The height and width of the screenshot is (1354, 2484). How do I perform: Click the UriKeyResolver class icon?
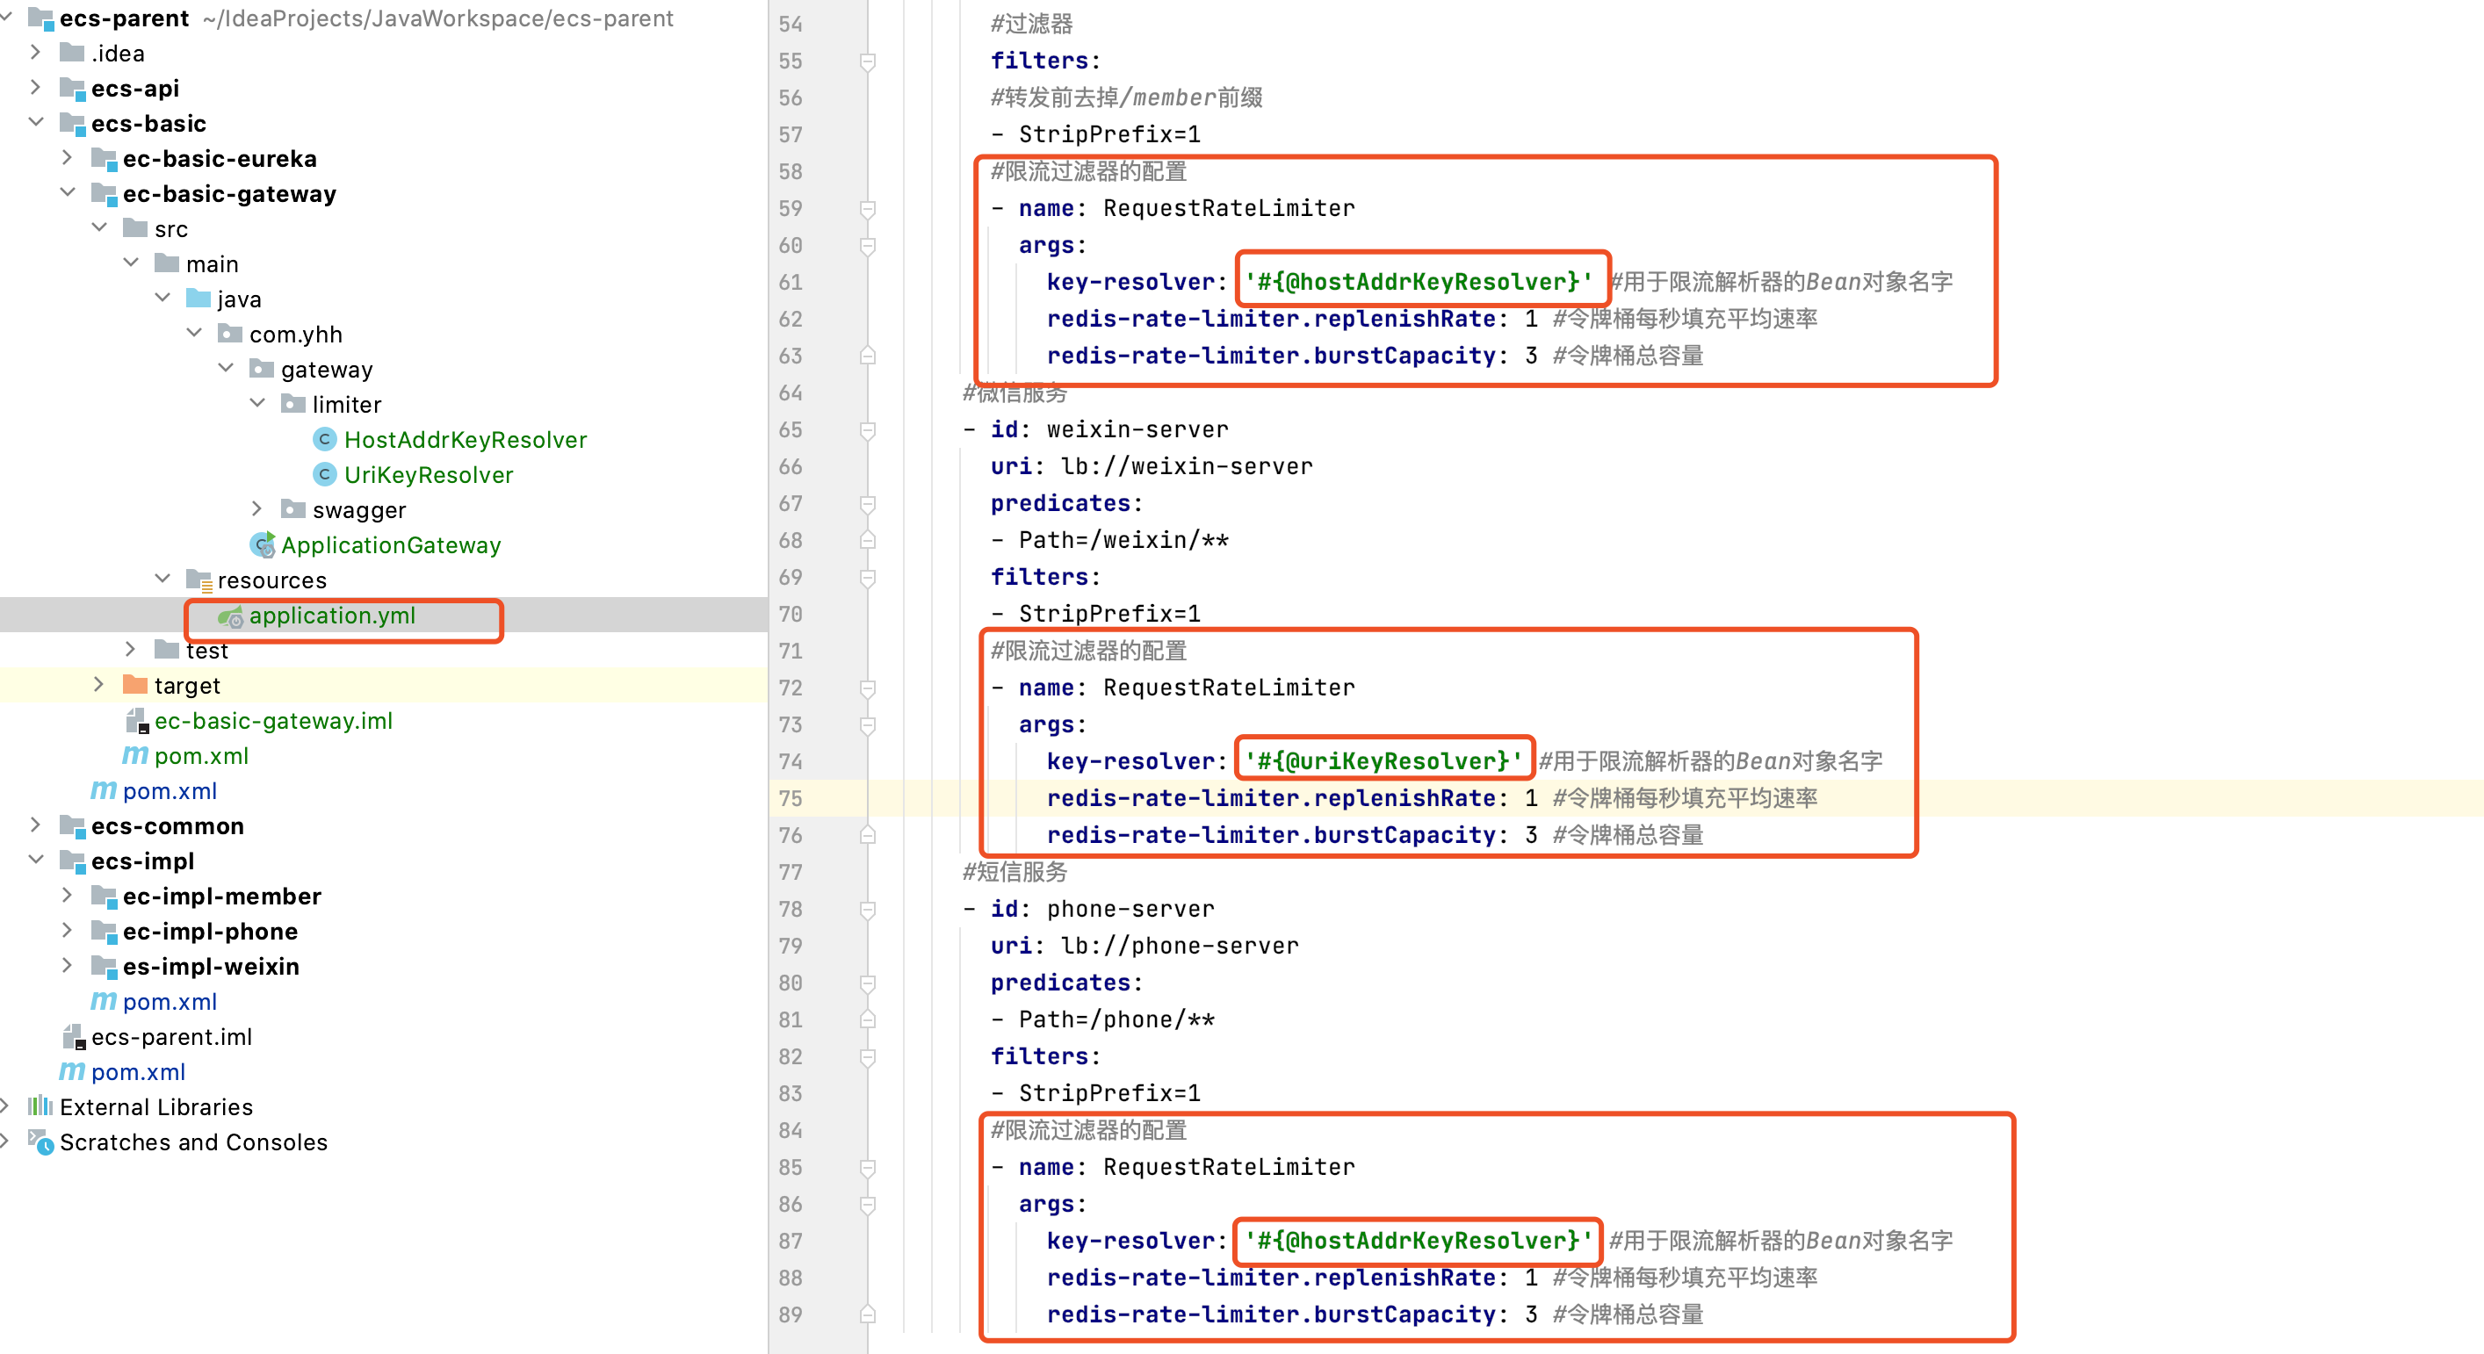point(325,474)
